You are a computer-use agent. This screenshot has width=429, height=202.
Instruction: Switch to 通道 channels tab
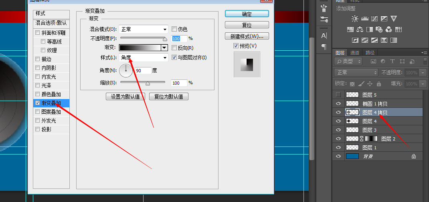[x=355, y=53]
